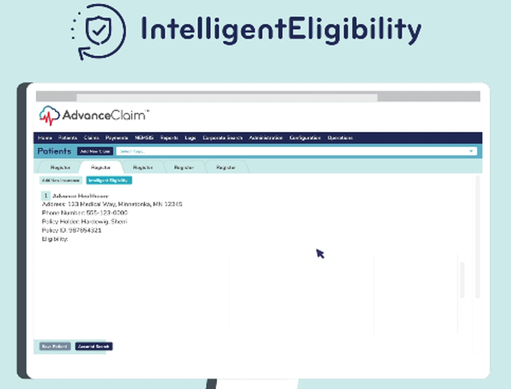Select the Home menu item
Image resolution: width=511 pixels, height=389 pixels.
[x=45, y=138]
